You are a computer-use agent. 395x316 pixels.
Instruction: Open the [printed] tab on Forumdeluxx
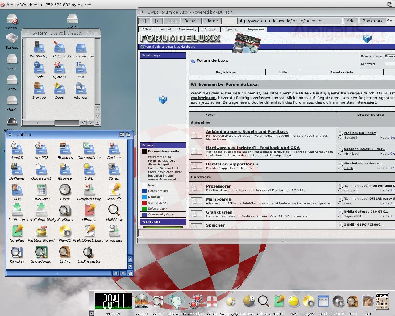[231, 29]
